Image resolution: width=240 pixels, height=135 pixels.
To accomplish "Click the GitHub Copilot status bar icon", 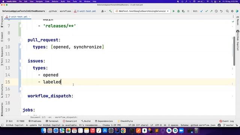I will click(219, 125).
